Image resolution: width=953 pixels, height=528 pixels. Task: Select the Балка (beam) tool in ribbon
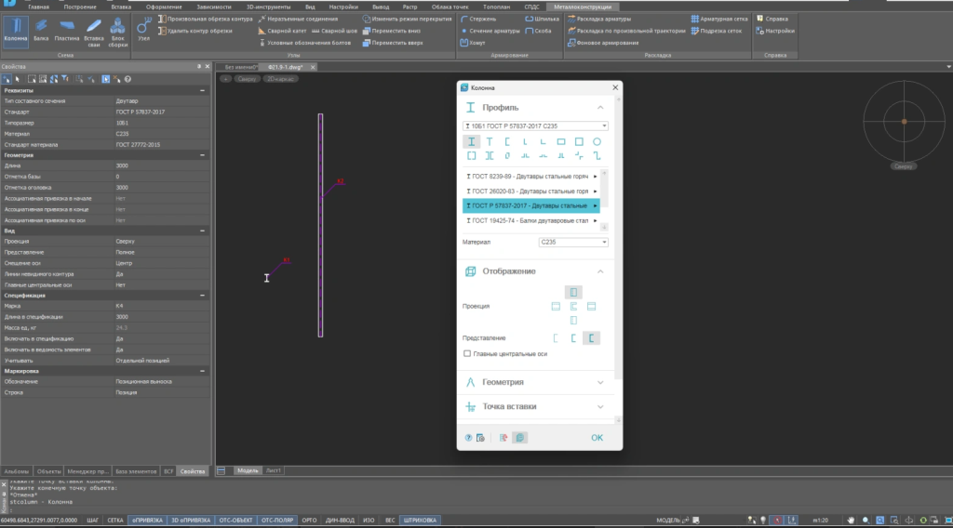coord(41,30)
